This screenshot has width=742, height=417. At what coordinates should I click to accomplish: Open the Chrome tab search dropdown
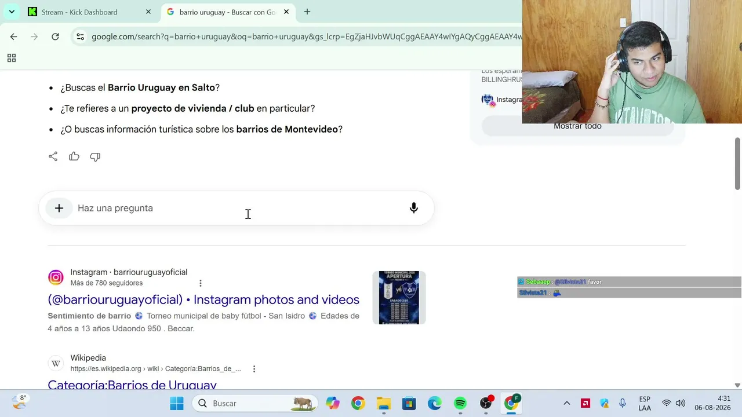(12, 12)
